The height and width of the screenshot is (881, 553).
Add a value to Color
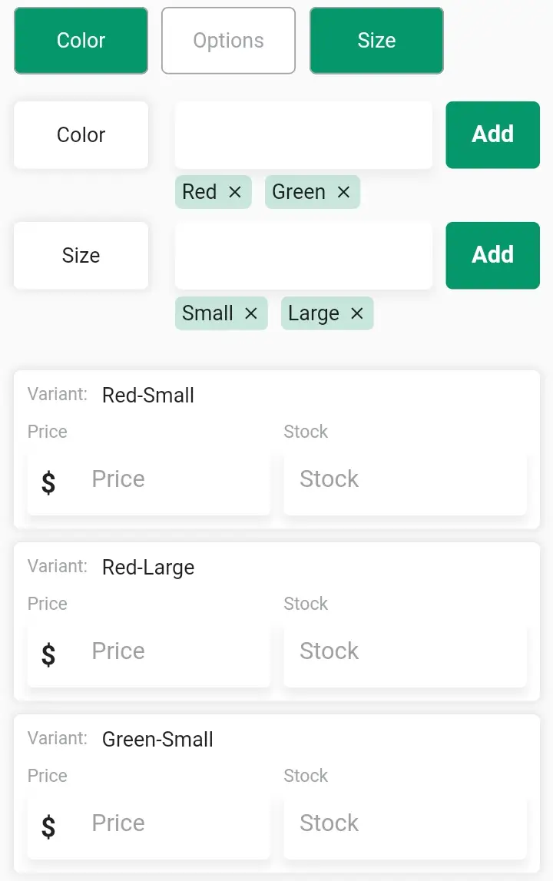[x=493, y=135]
